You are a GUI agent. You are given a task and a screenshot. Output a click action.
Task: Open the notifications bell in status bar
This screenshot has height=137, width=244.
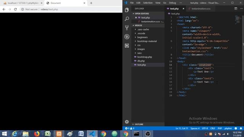point(241,129)
